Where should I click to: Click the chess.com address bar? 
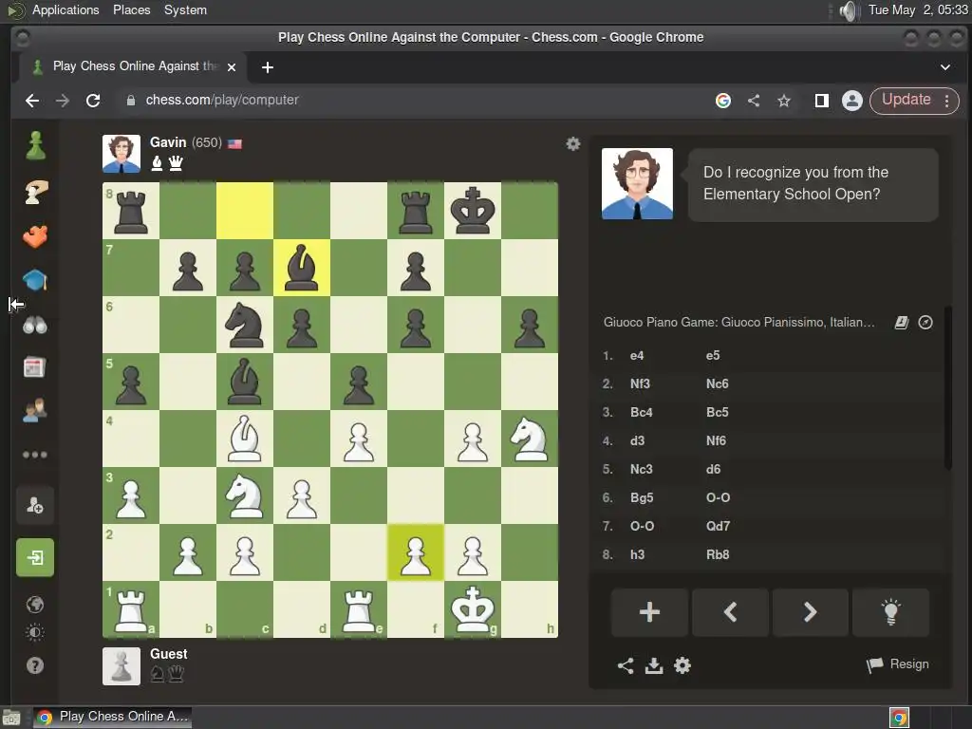(x=409, y=101)
